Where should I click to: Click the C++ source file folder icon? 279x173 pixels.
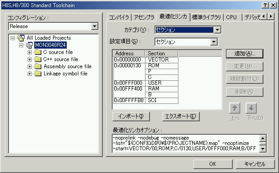(x=38, y=59)
